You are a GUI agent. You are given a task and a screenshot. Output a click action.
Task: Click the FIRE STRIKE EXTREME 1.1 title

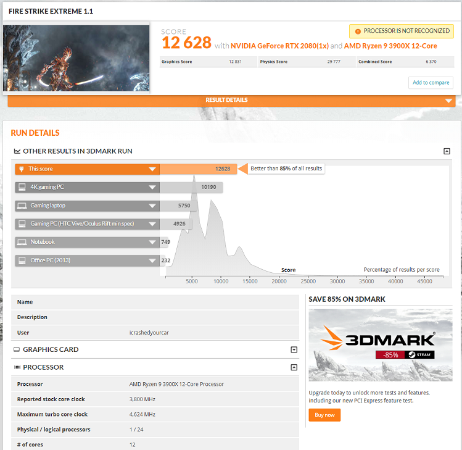[x=51, y=12]
